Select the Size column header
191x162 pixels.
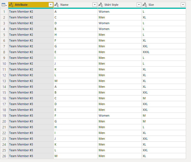(x=164, y=5)
